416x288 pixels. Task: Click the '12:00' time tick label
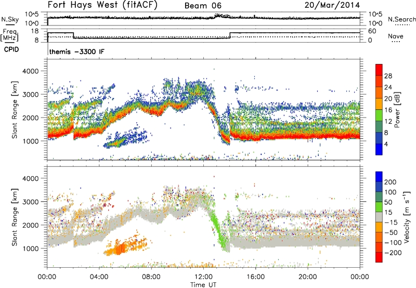pos(203,277)
